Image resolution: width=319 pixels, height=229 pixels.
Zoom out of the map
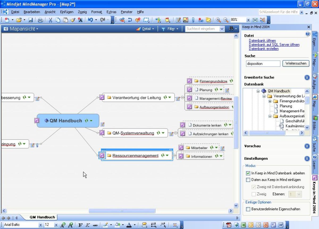pyautogui.click(x=226, y=20)
